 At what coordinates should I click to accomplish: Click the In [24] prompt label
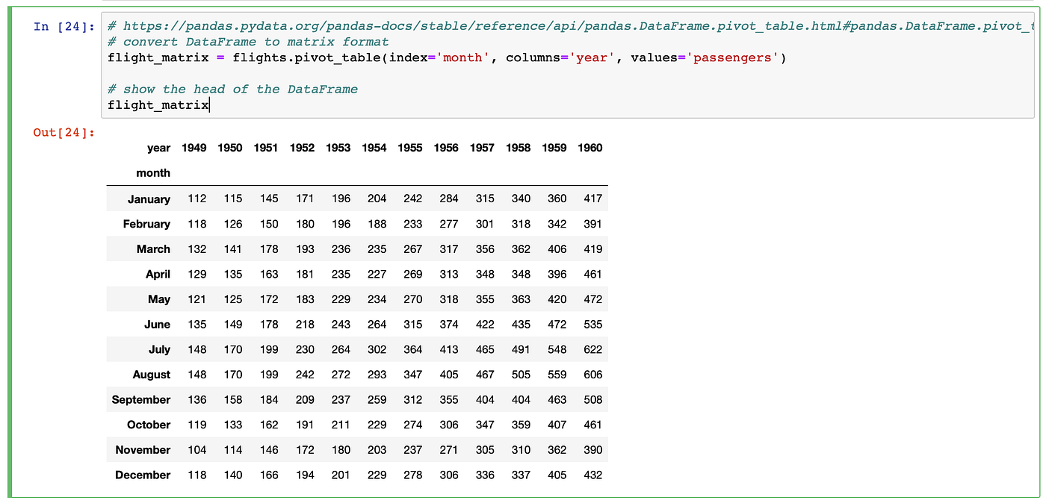click(63, 26)
